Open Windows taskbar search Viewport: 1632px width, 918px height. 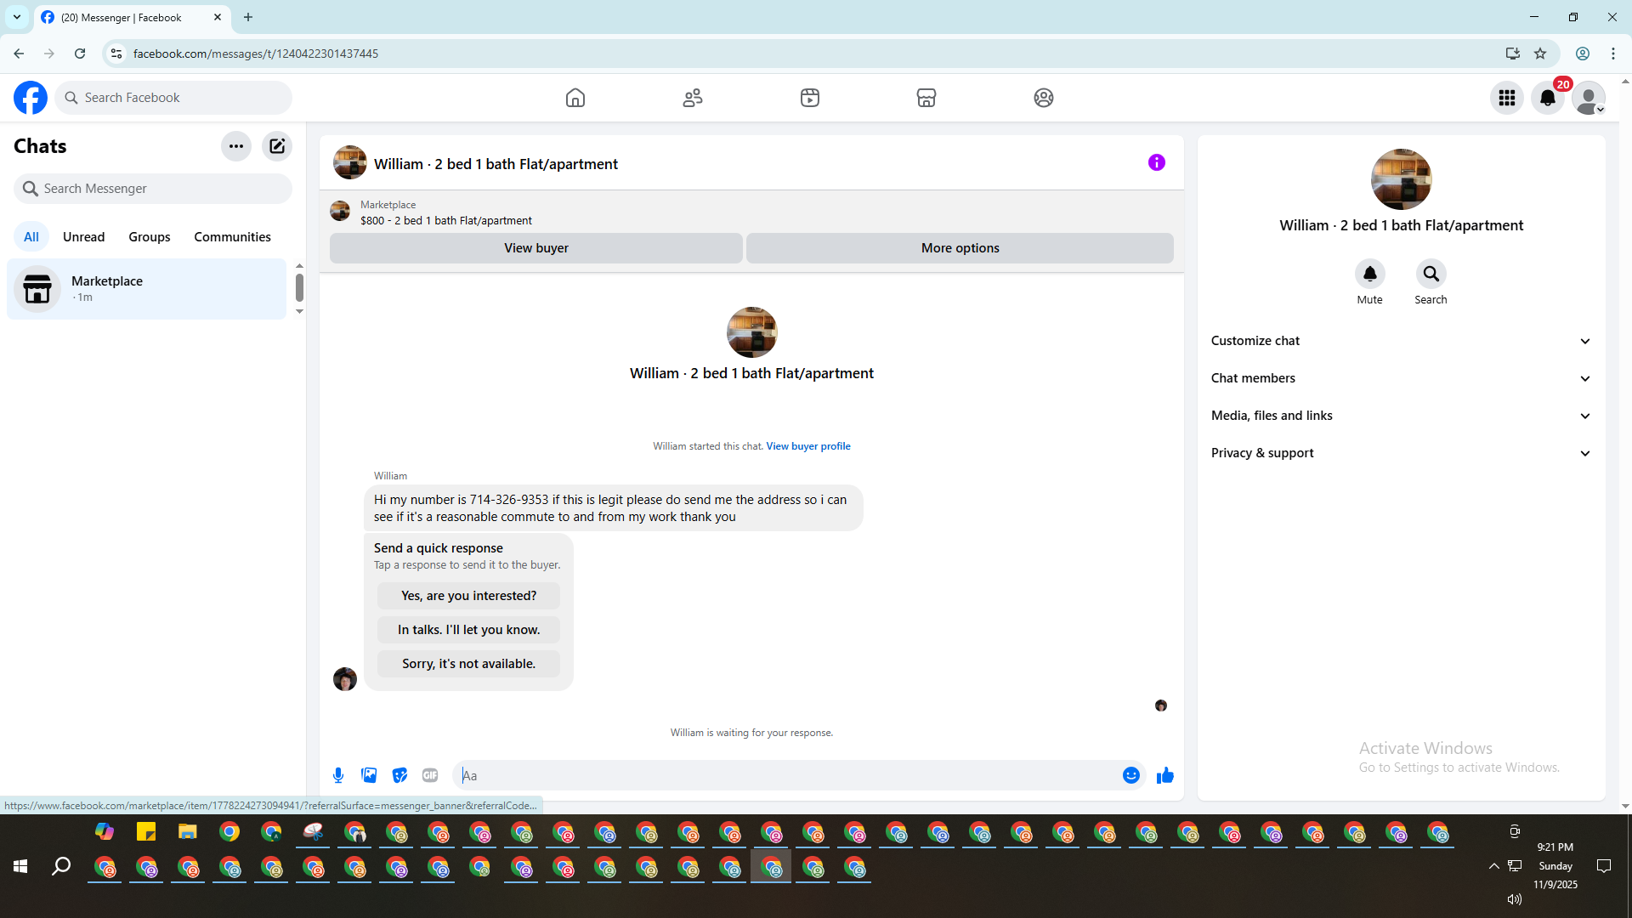tap(61, 866)
